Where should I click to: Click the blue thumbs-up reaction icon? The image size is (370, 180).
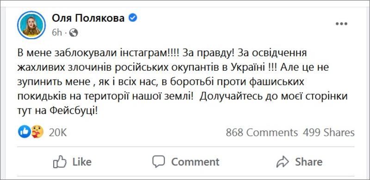(24, 132)
